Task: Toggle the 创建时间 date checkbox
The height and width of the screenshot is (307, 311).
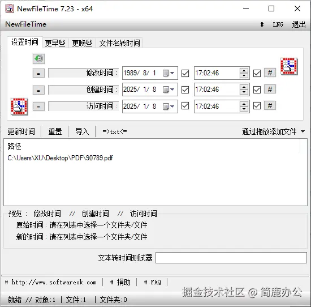Action: (x=185, y=89)
